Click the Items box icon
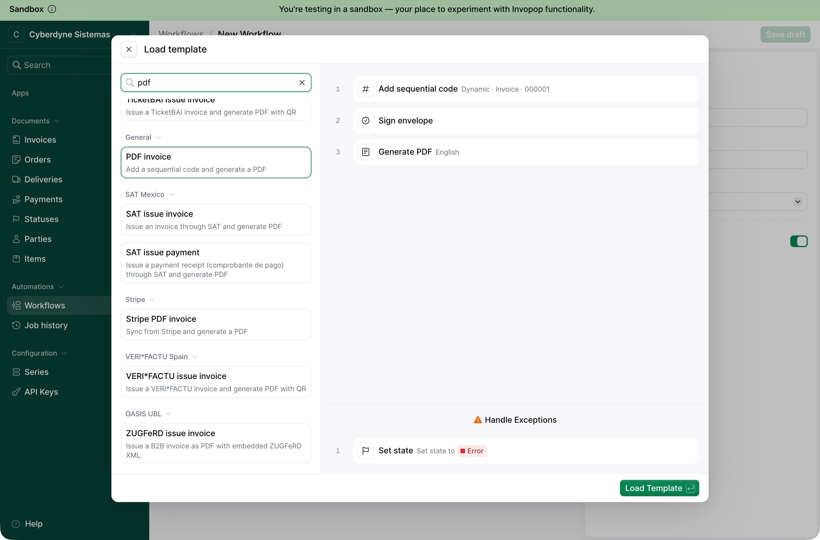 pyautogui.click(x=16, y=259)
